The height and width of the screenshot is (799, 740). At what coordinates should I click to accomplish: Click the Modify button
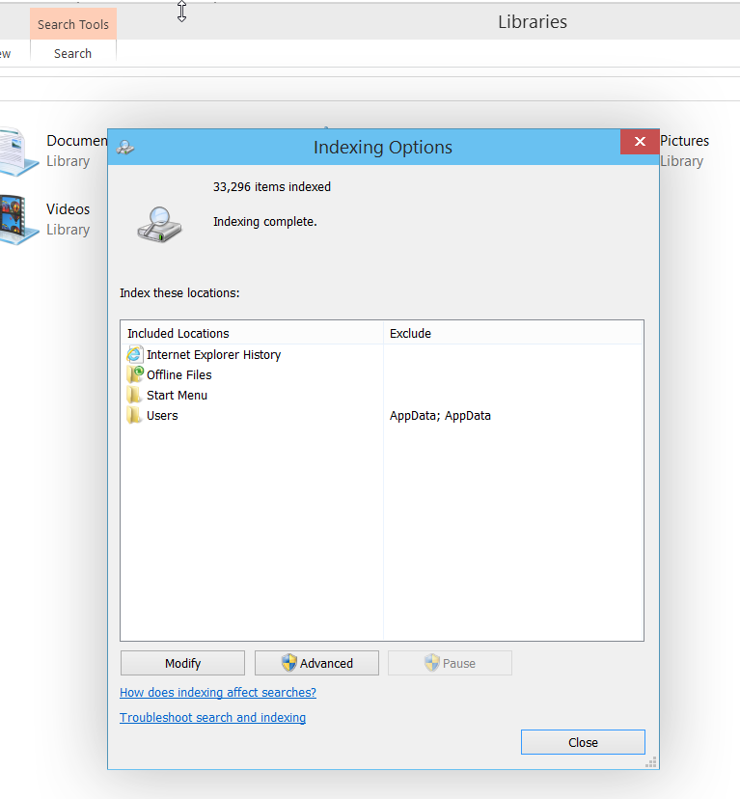[182, 663]
